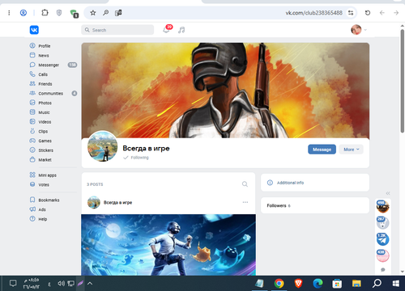Click the VK logo home icon

34,30
